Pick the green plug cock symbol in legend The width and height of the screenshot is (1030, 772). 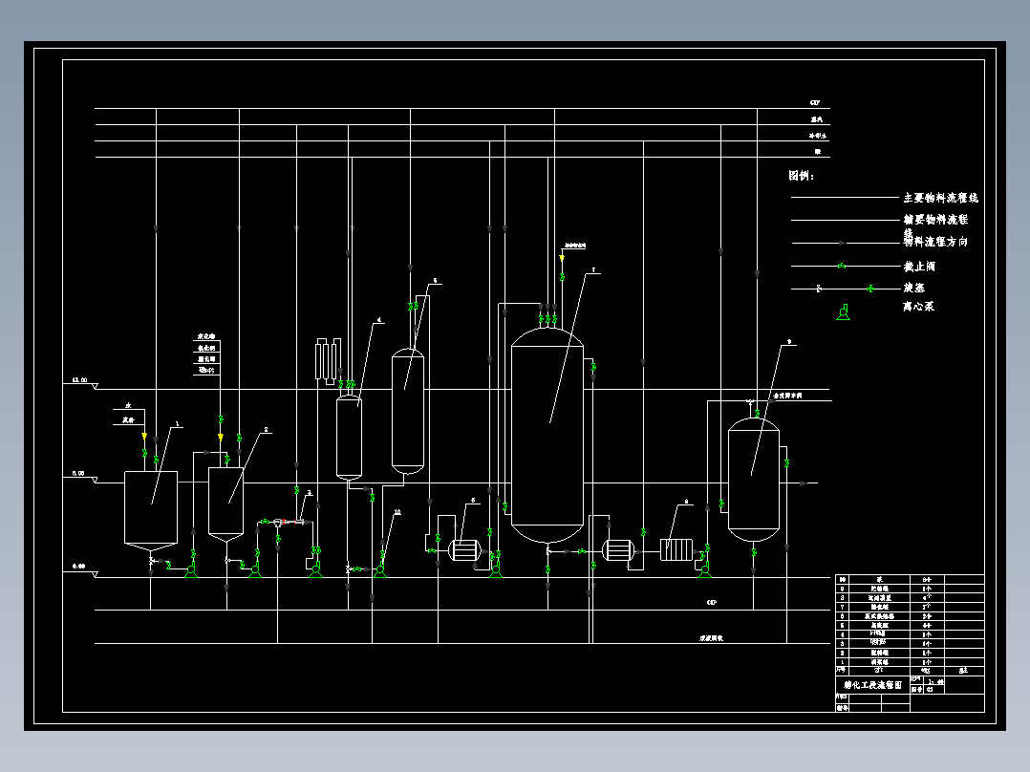click(x=870, y=289)
